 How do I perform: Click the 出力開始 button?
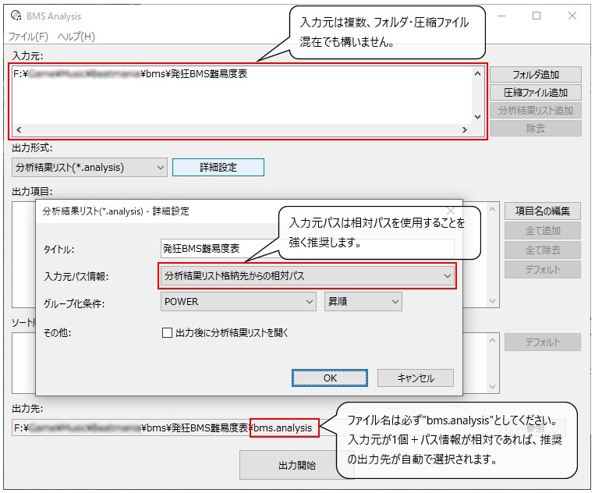pos(297,465)
